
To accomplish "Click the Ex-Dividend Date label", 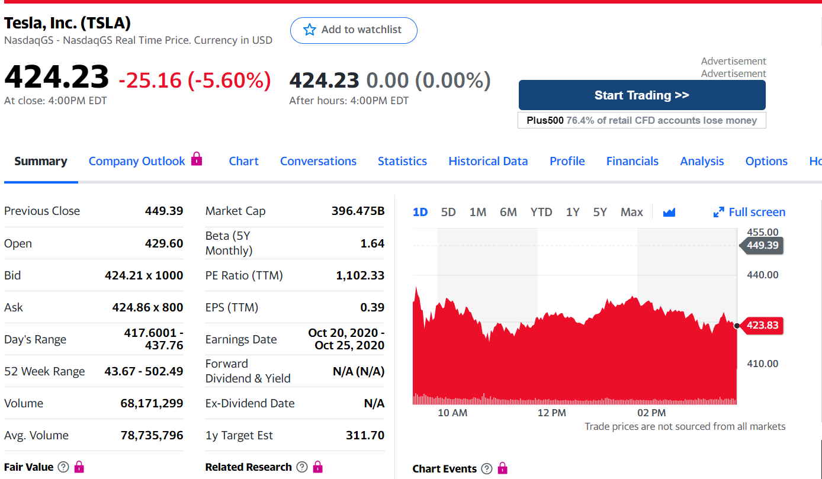I will click(x=250, y=403).
